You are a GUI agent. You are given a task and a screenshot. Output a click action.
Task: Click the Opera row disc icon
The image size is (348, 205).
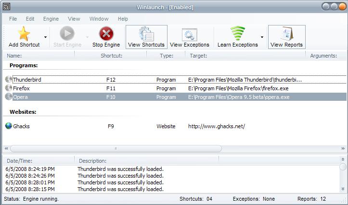coord(9,96)
